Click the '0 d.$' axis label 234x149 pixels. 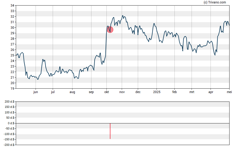coord(11,123)
